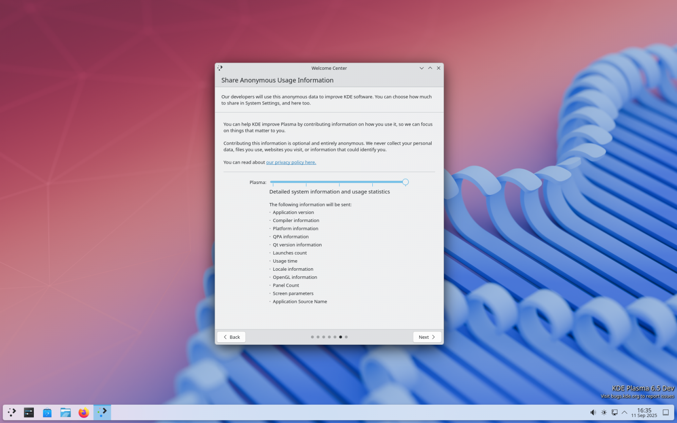This screenshot has height=423, width=677.
Task: Click the 'Launches count' list item
Action: pos(290,253)
